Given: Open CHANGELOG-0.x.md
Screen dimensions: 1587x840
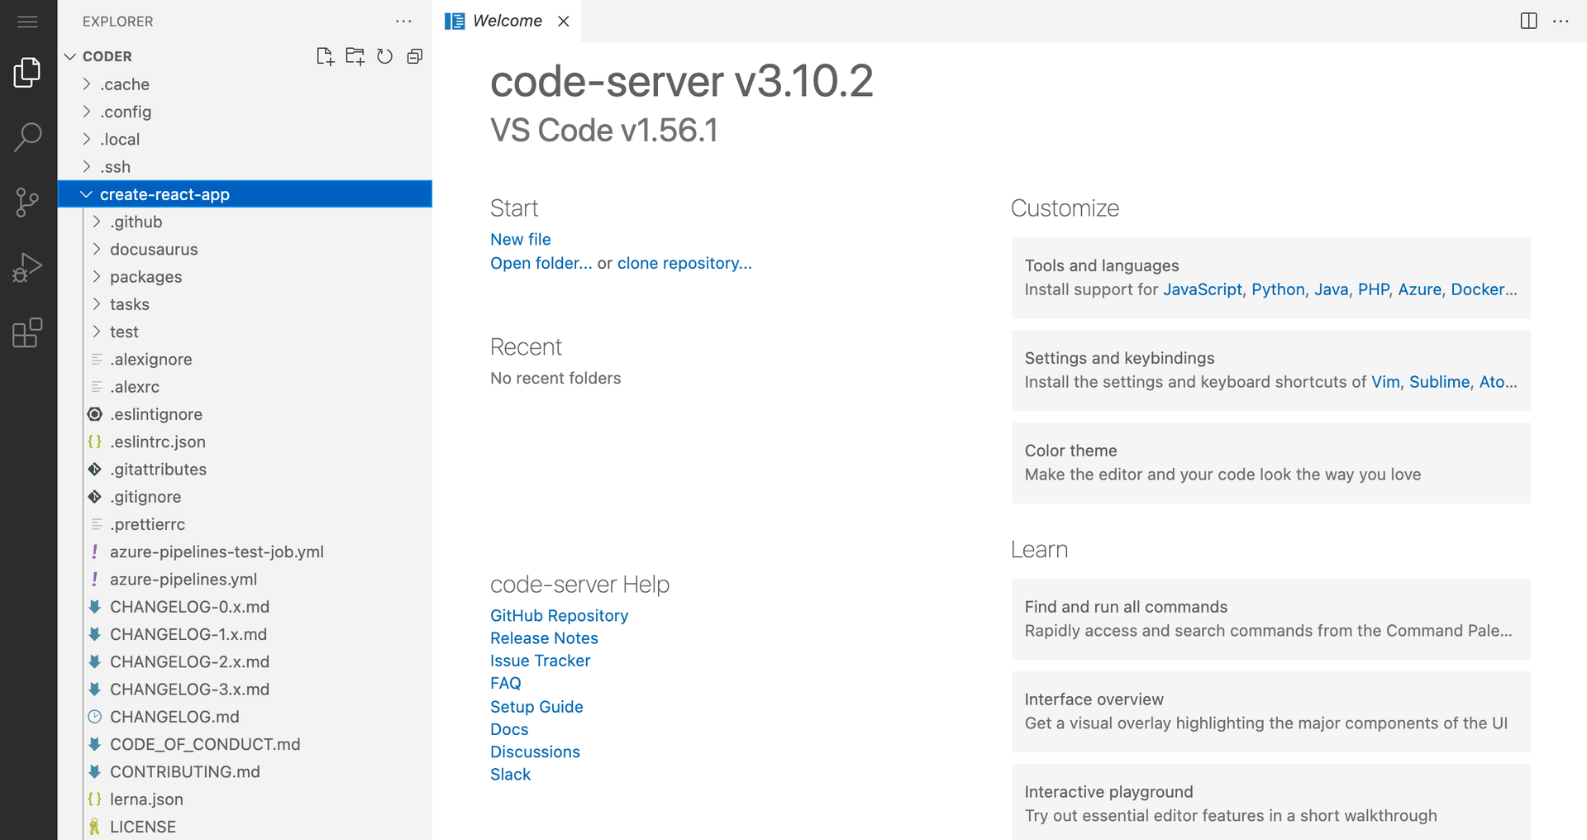Looking at the screenshot, I should pos(245,607).
